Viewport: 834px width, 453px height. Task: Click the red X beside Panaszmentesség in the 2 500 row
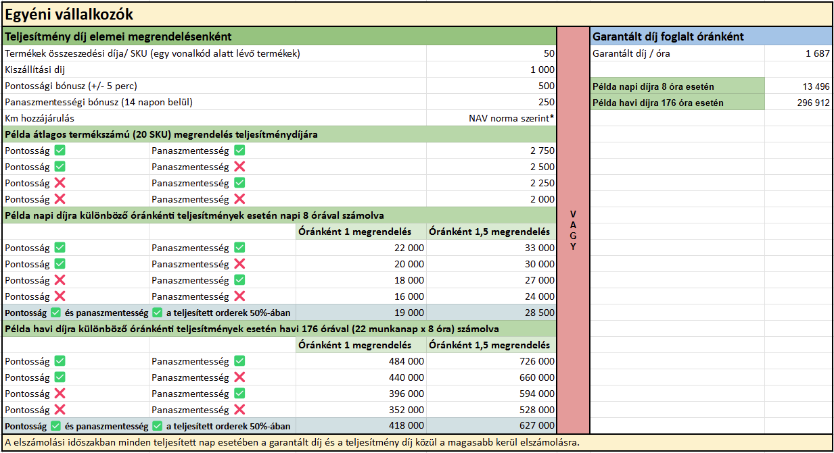point(239,167)
